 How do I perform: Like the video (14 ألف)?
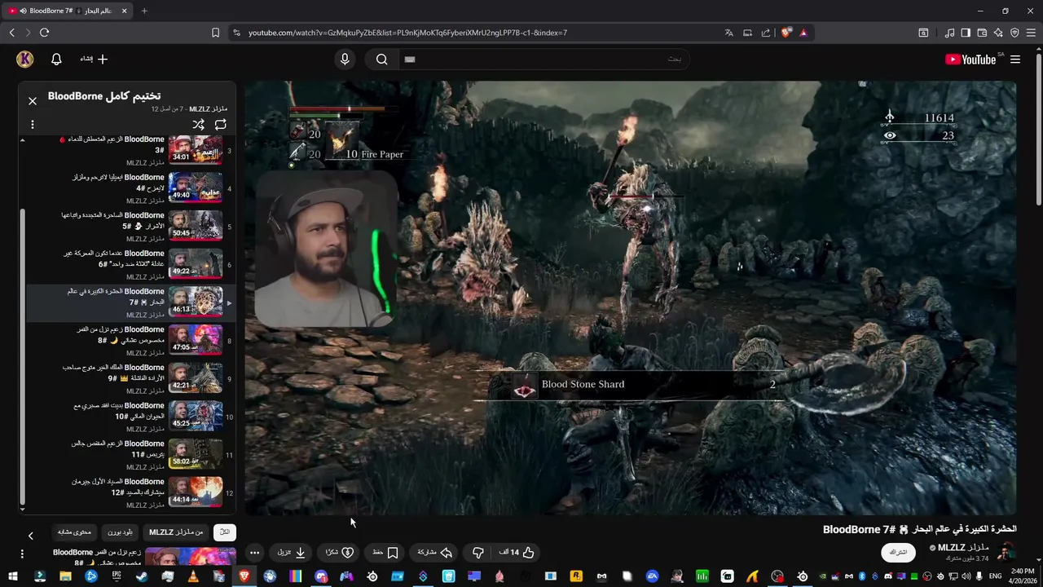(x=517, y=552)
